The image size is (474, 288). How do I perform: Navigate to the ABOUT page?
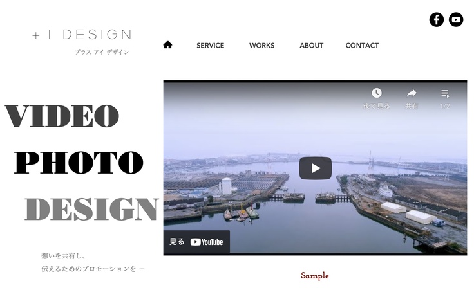[x=311, y=45]
